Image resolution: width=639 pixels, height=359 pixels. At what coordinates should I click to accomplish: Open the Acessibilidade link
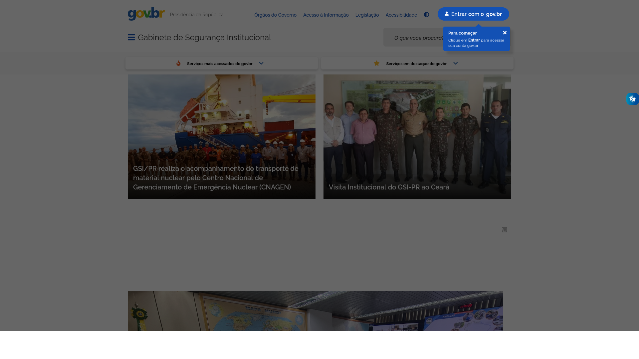401,15
